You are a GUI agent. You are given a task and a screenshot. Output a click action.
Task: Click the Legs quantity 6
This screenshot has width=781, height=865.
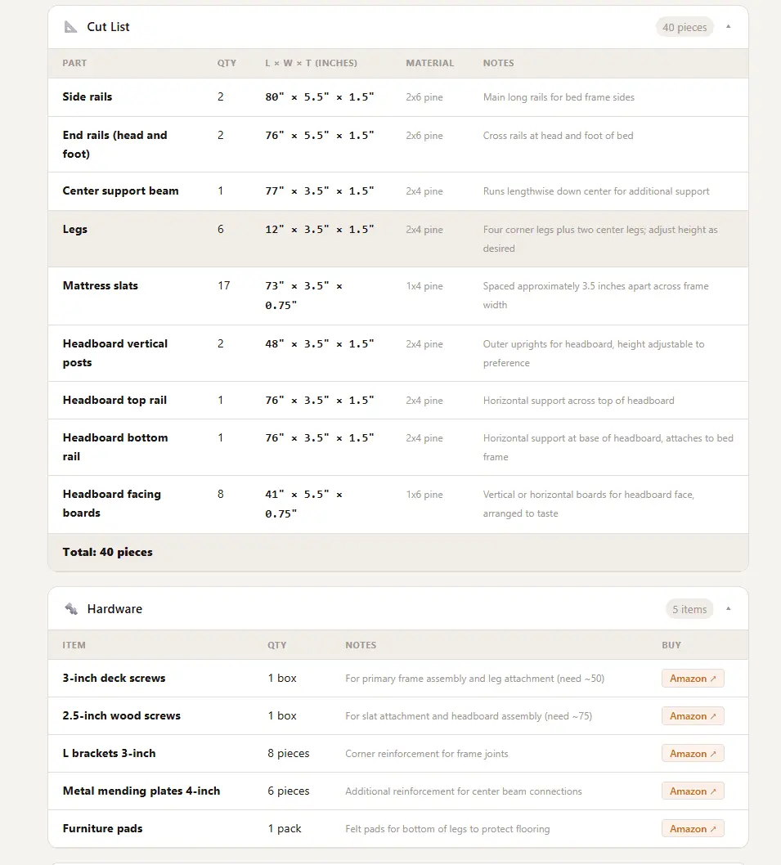(x=220, y=229)
